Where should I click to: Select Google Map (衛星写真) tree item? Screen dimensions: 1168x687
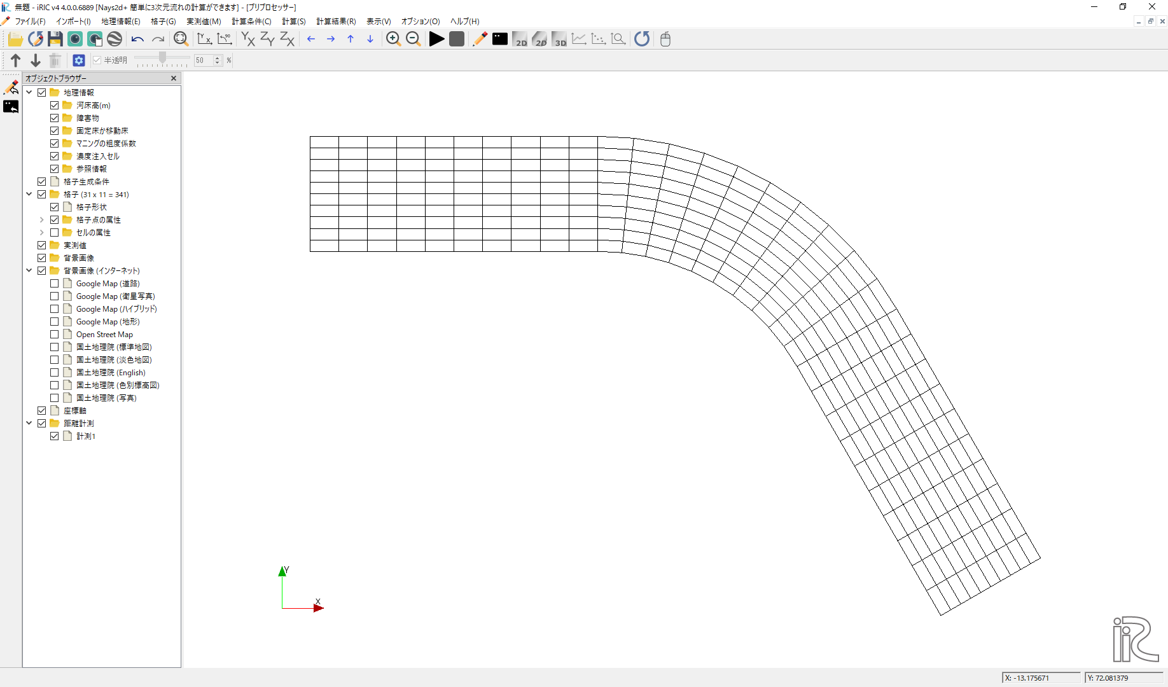coord(116,296)
